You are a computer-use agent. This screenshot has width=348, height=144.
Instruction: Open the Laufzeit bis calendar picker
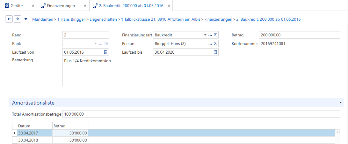pyautogui.click(x=215, y=52)
